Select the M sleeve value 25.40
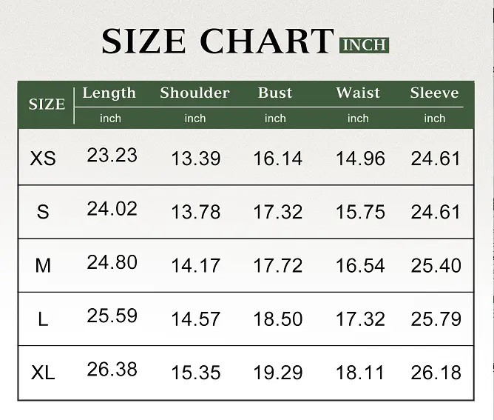494x420 pixels. (x=436, y=265)
